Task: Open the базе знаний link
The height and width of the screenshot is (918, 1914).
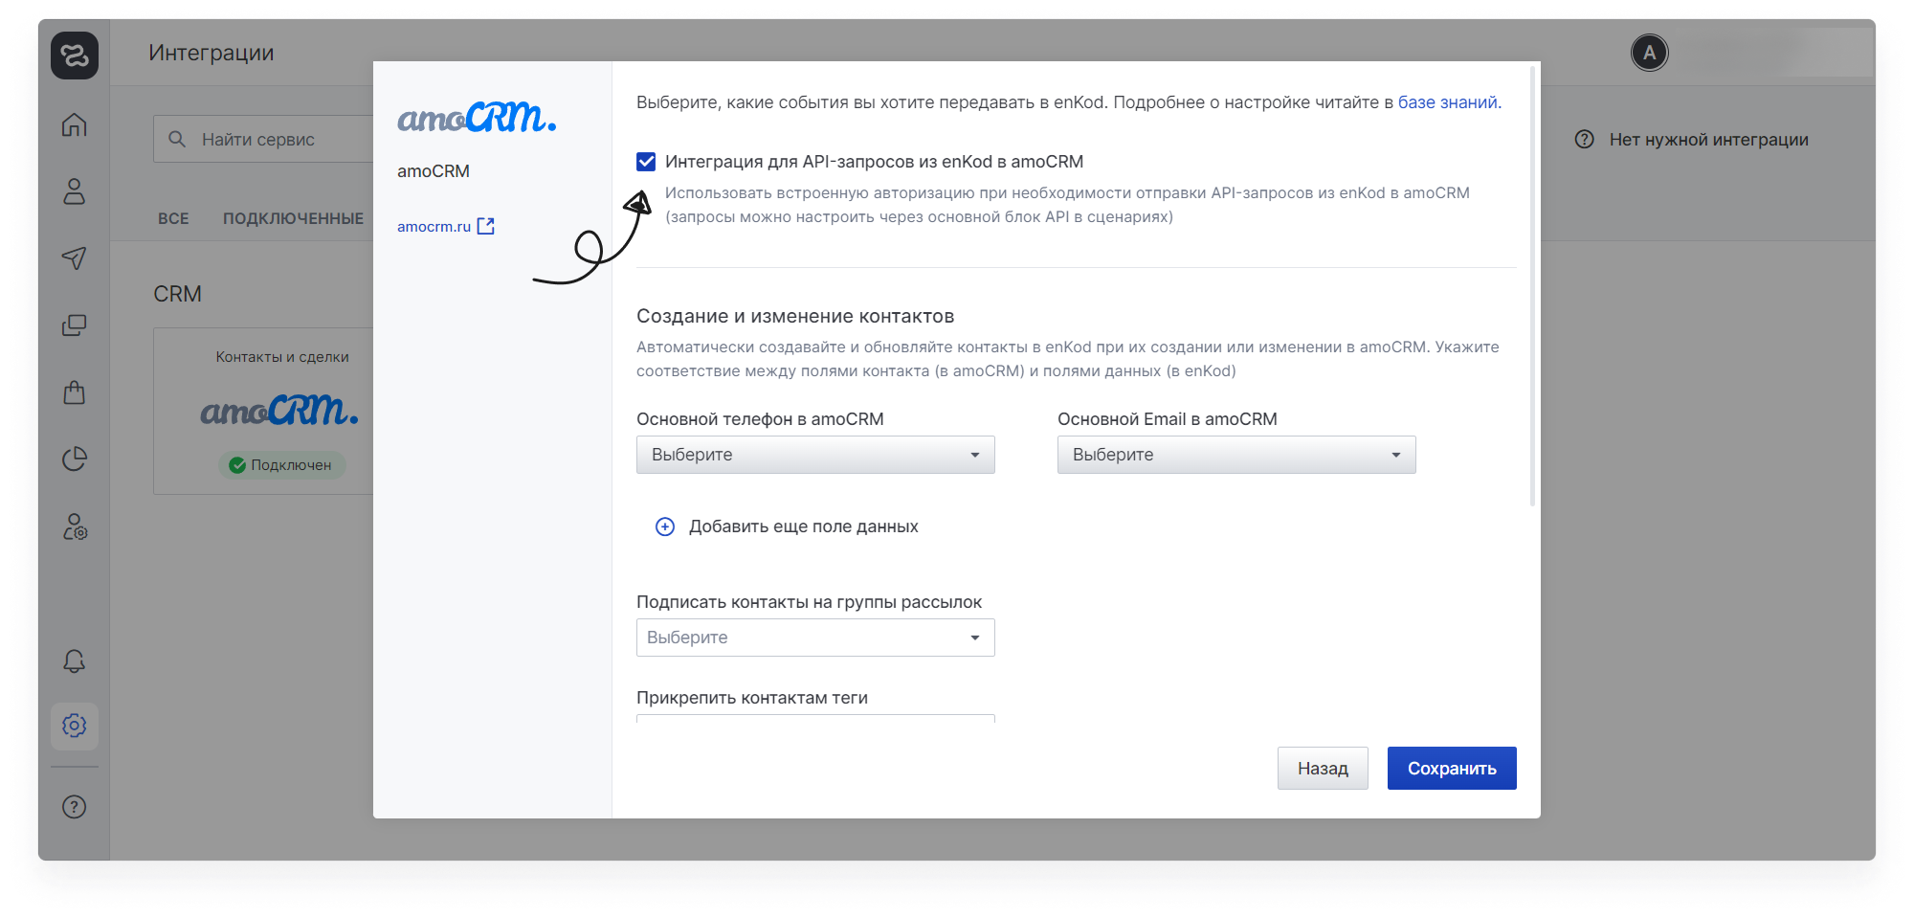Action: tap(1448, 102)
